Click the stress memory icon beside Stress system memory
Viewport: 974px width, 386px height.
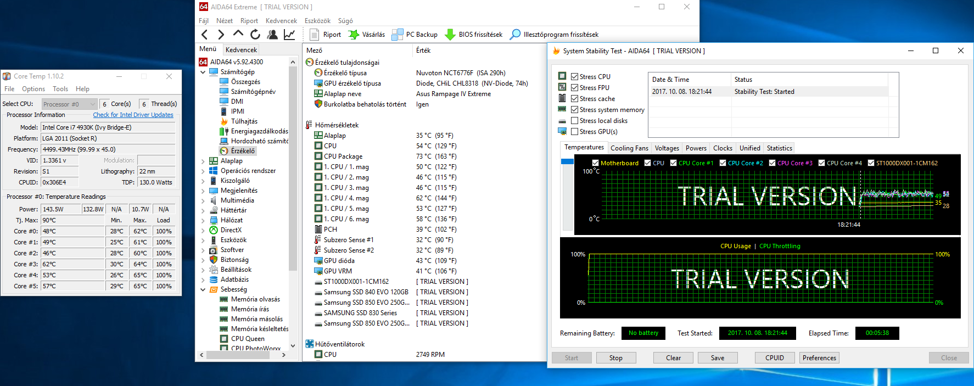coord(562,109)
